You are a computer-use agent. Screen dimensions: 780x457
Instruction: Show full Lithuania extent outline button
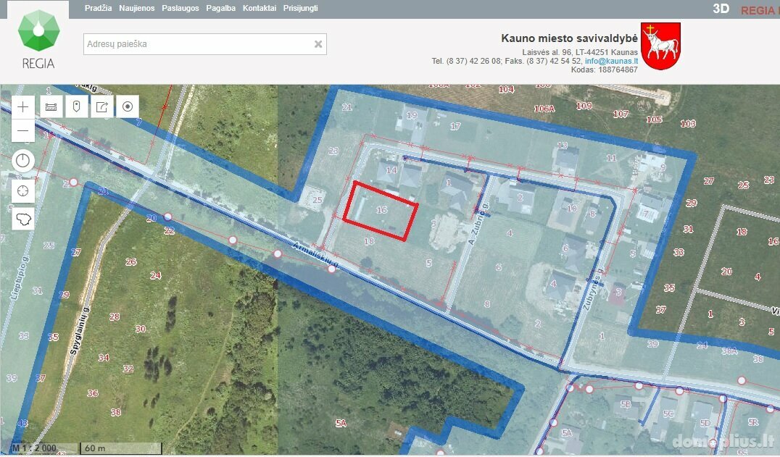pos(23,218)
